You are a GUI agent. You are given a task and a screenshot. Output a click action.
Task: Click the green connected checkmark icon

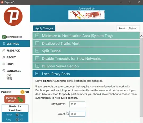(x=4, y=37)
